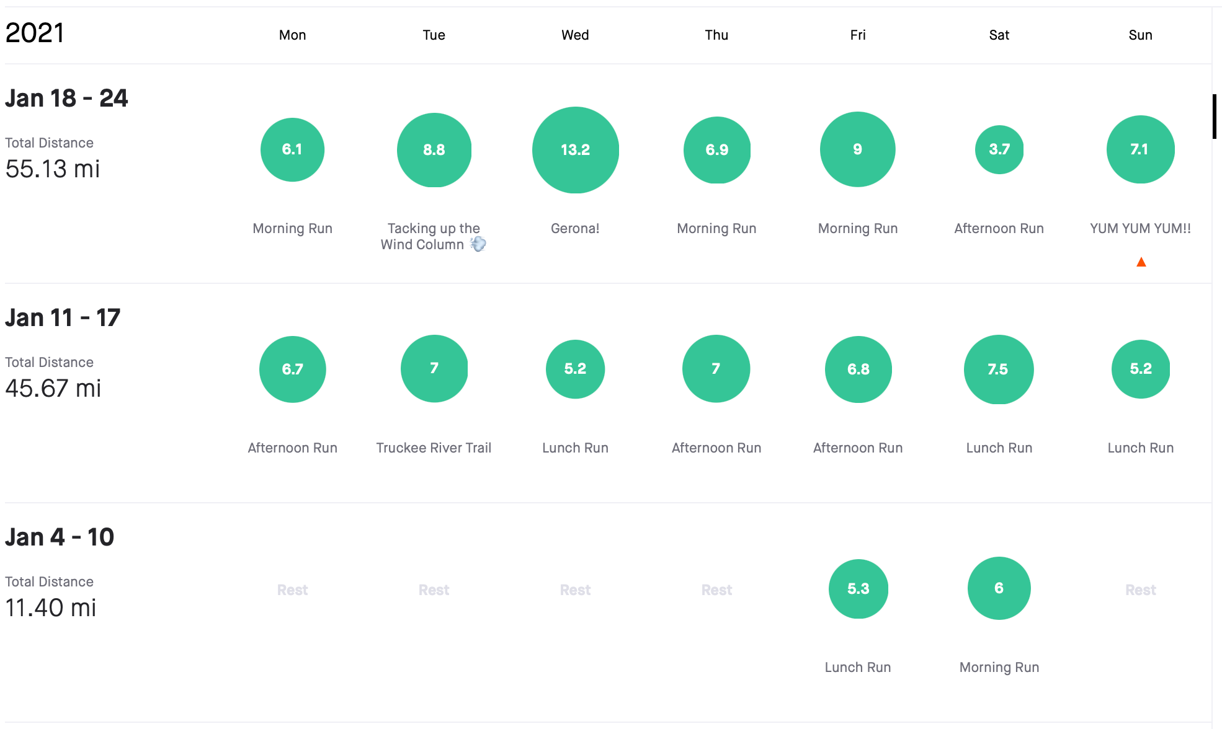This screenshot has width=1222, height=729.
Task: Click the orange triangle under YUM YUM YUM!!
Action: click(x=1141, y=262)
